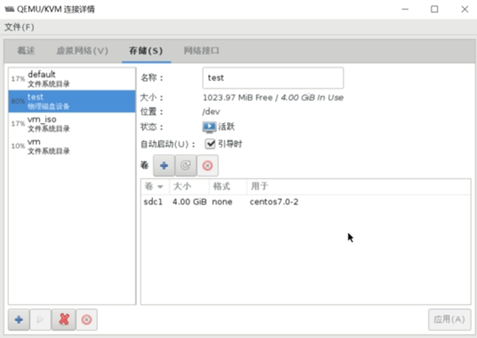Screen dimensions: 477x338
Task: Click the start pool play icon
Action: pos(40,320)
